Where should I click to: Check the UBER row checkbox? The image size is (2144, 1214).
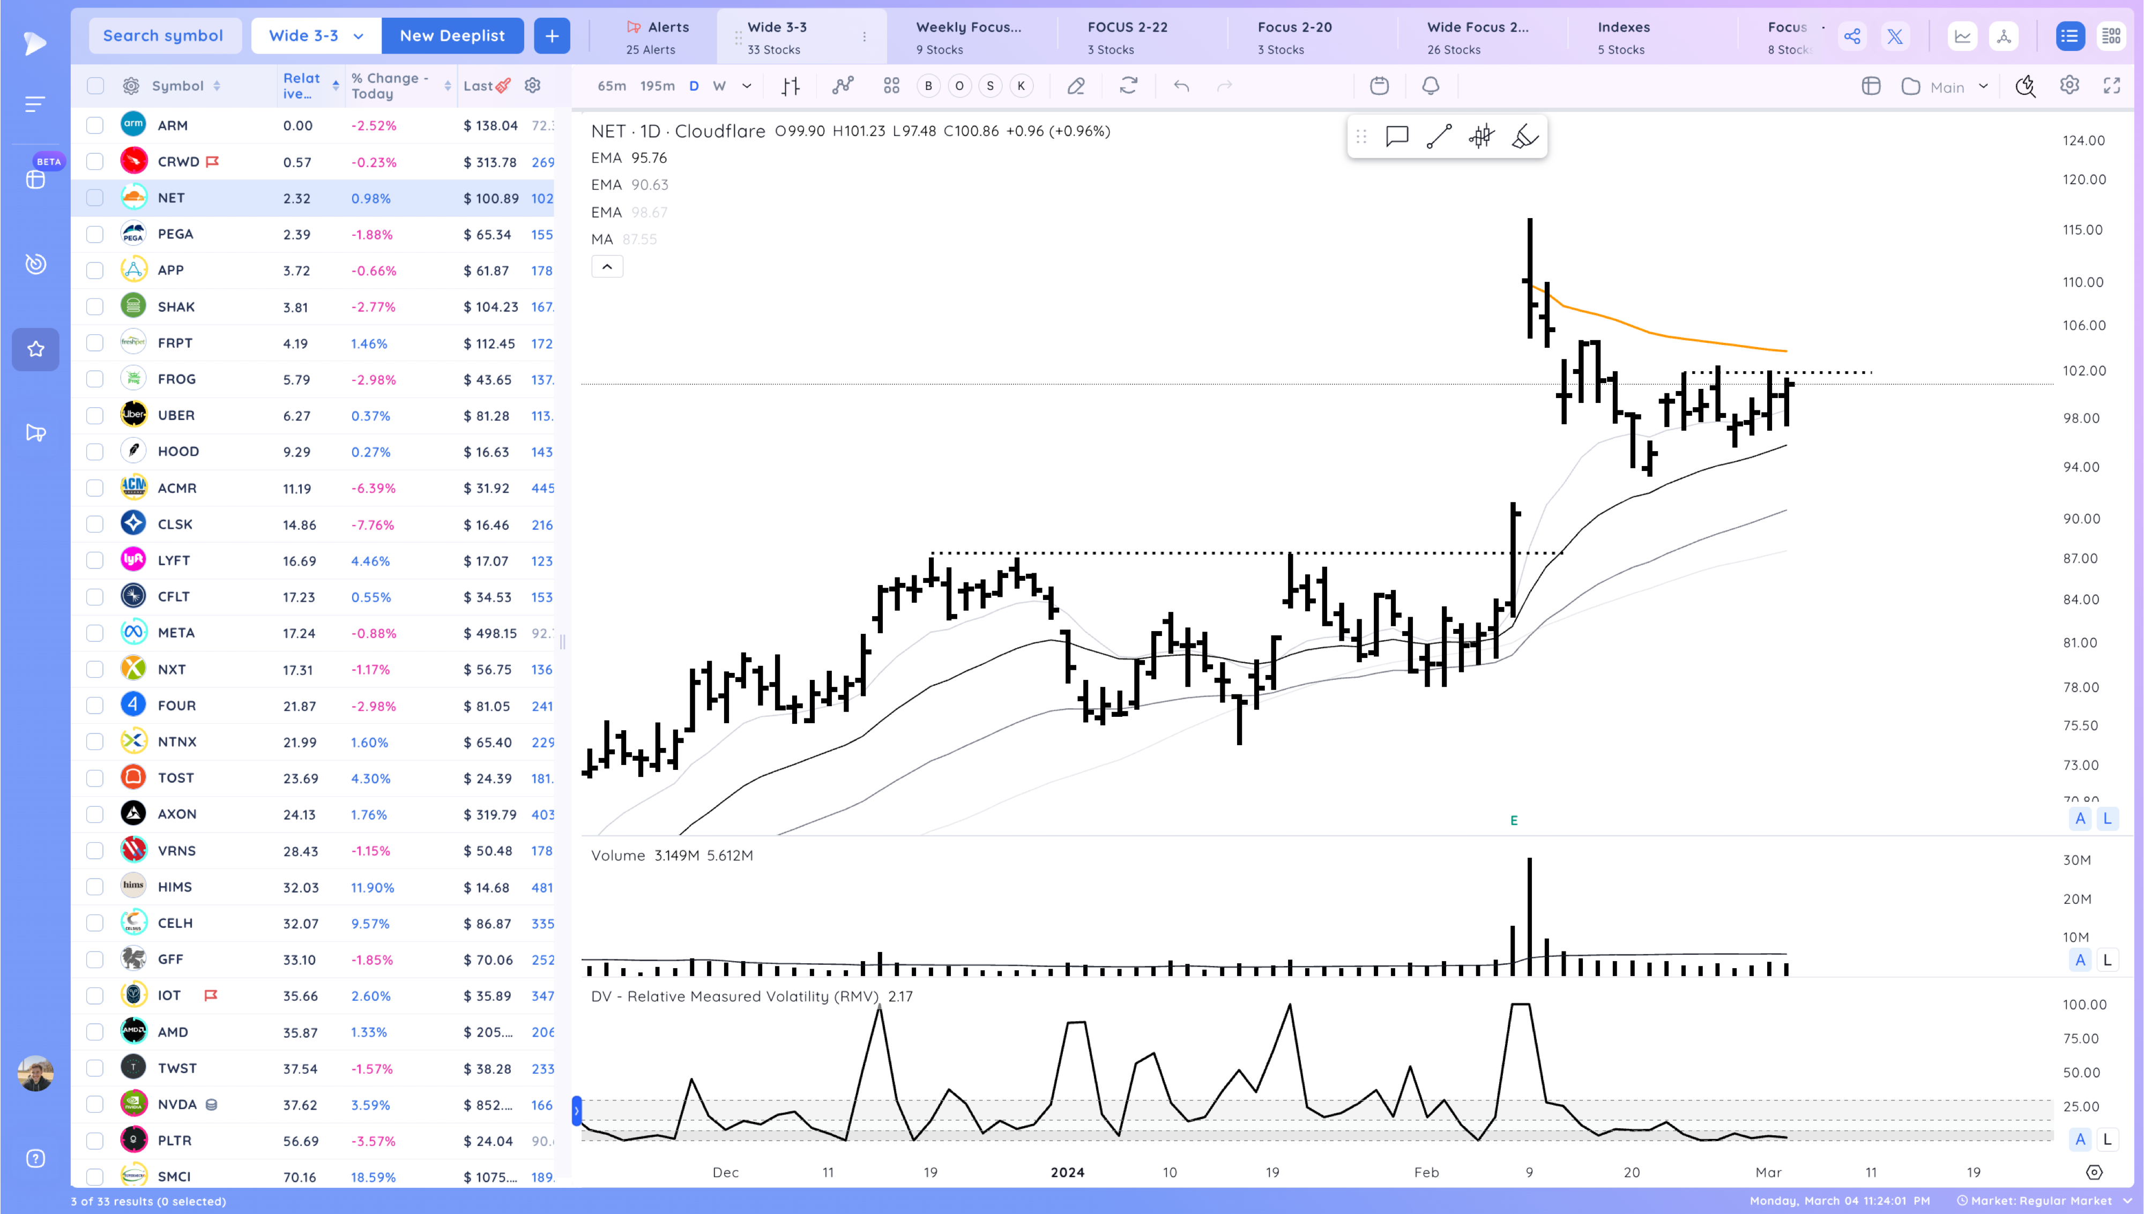95,415
